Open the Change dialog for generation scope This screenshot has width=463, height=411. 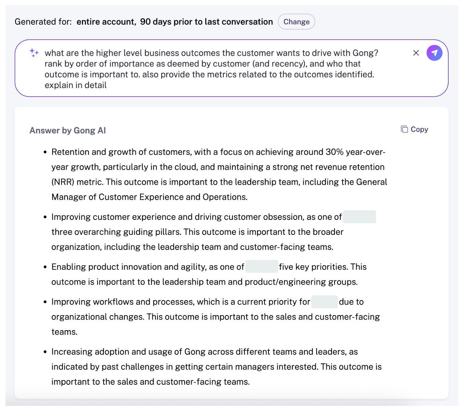296,22
